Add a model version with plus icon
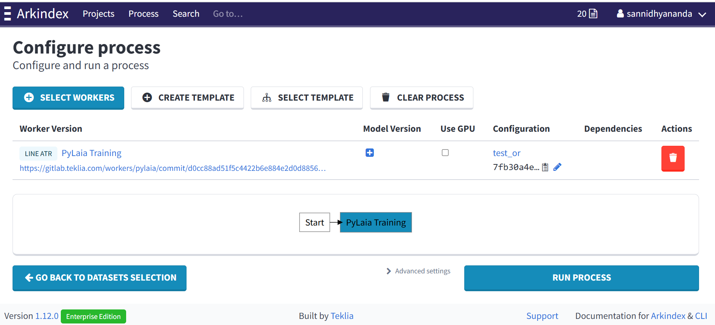715x325 pixels. [x=369, y=153]
